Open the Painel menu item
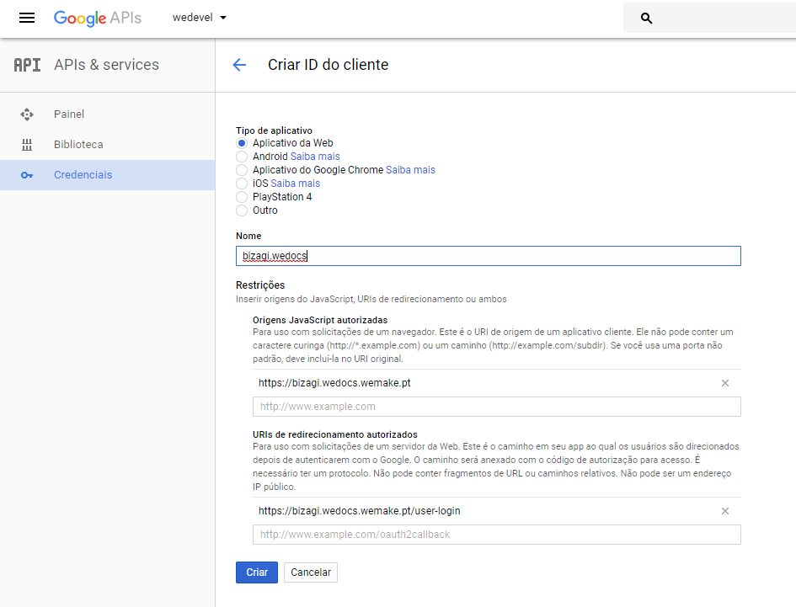796x607 pixels. point(69,114)
